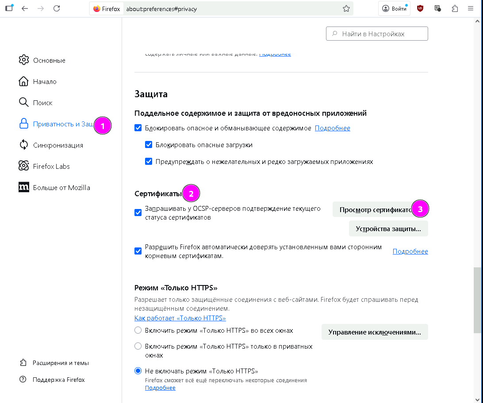Open the Extensions puzzle-piece icon
This screenshot has width=483, height=403.
[x=455, y=8]
